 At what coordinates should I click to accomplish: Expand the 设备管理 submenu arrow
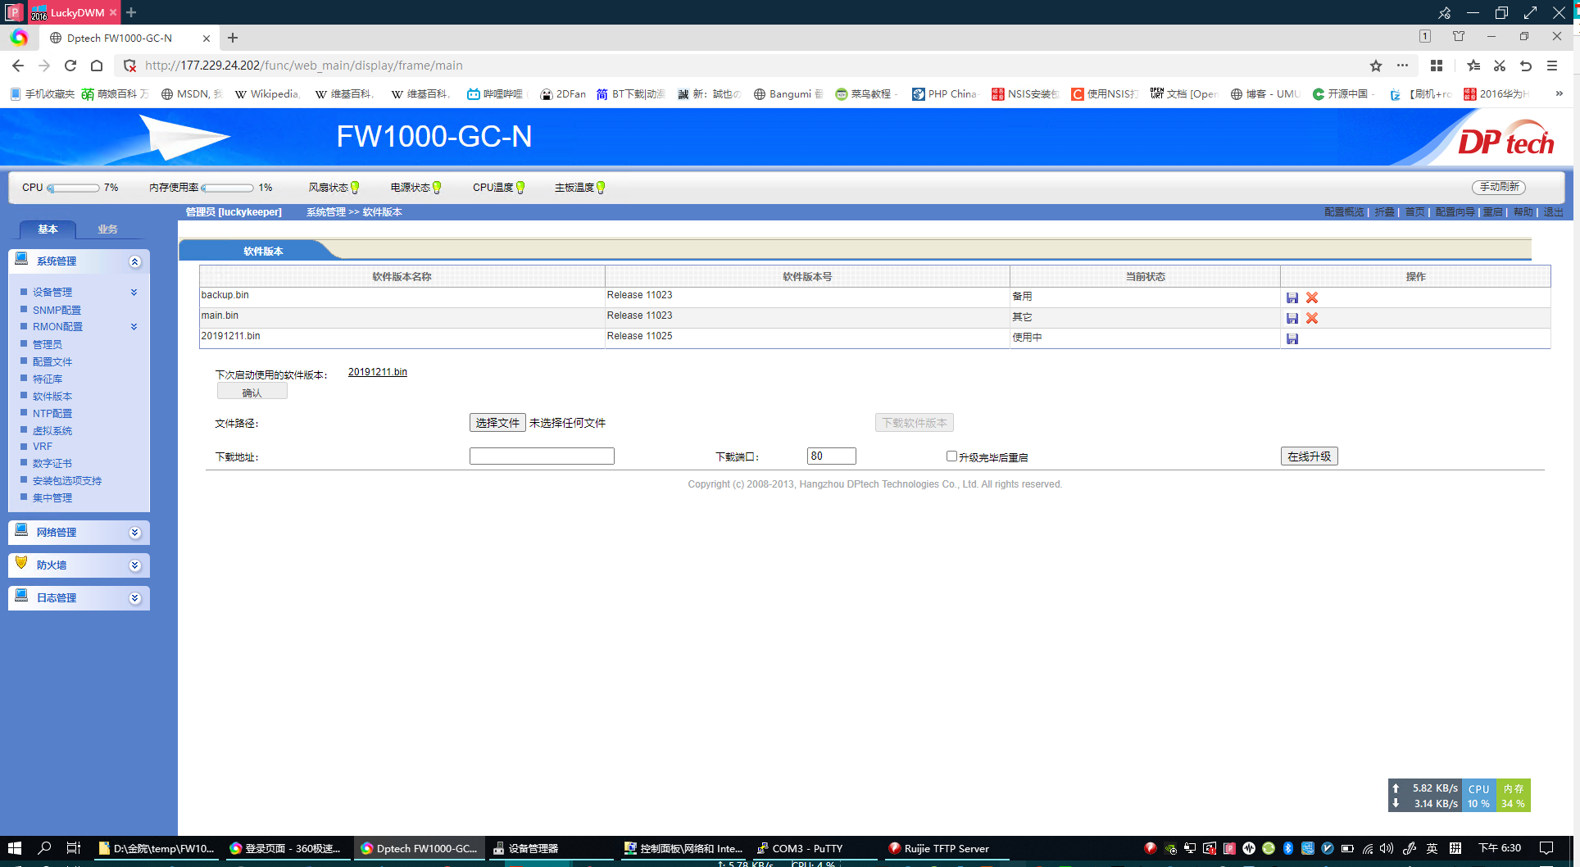coord(134,292)
